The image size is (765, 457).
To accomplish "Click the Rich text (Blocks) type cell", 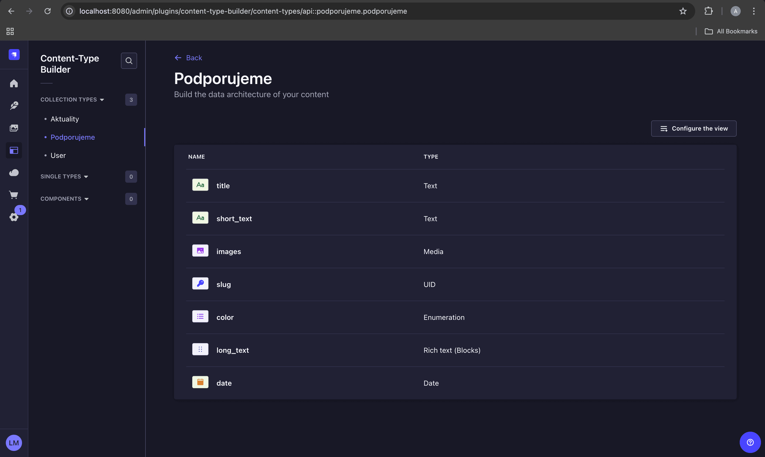I will click(x=452, y=350).
